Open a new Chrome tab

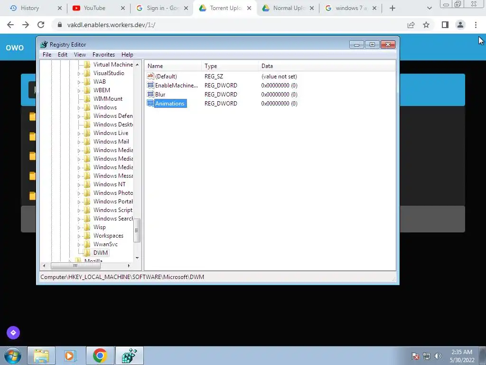393,8
